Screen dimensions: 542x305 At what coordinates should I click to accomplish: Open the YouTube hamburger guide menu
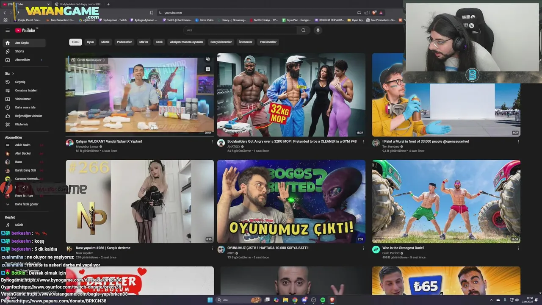(7, 30)
